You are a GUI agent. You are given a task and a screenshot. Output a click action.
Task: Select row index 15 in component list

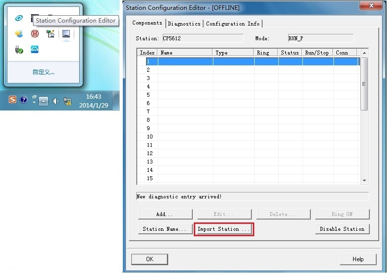coord(248,179)
